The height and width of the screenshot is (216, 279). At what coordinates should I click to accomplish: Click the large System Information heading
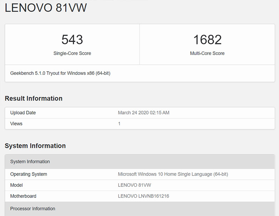click(x=35, y=146)
